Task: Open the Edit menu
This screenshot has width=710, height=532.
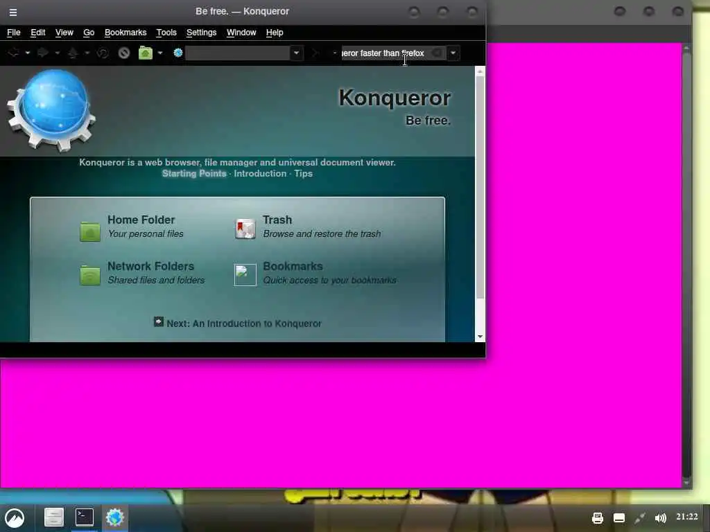Action: click(38, 33)
